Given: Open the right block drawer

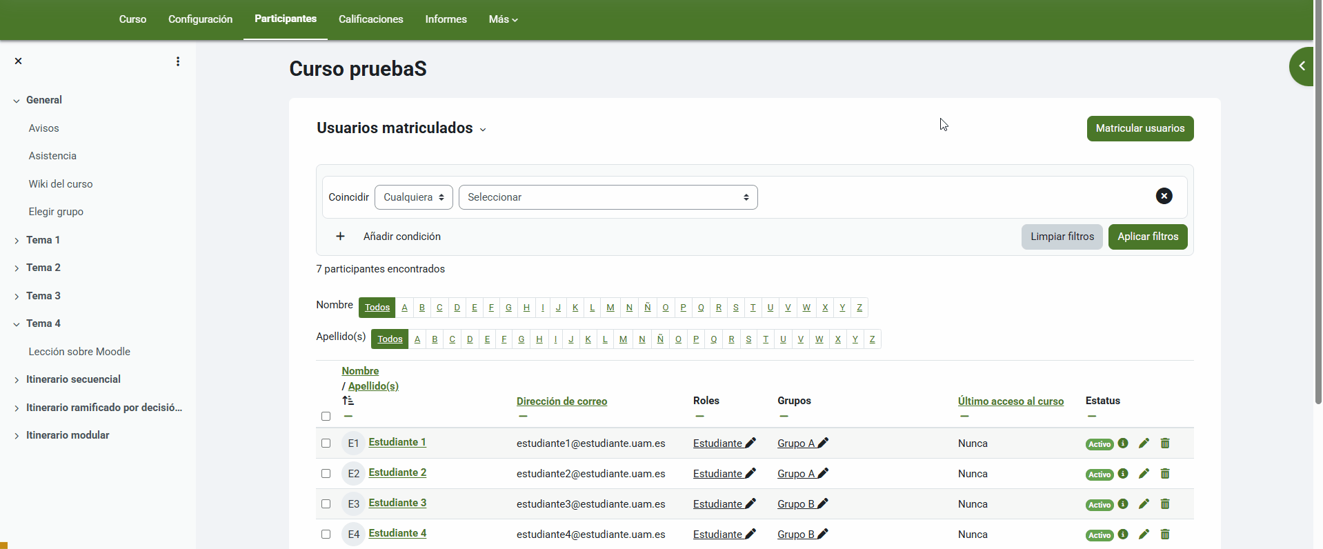Looking at the screenshot, I should [x=1301, y=66].
